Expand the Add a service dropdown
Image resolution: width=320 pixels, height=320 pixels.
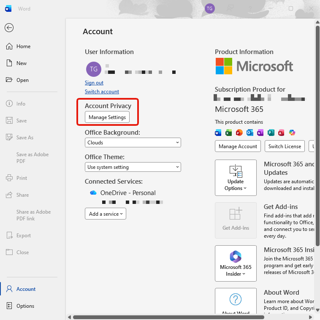coord(106,214)
